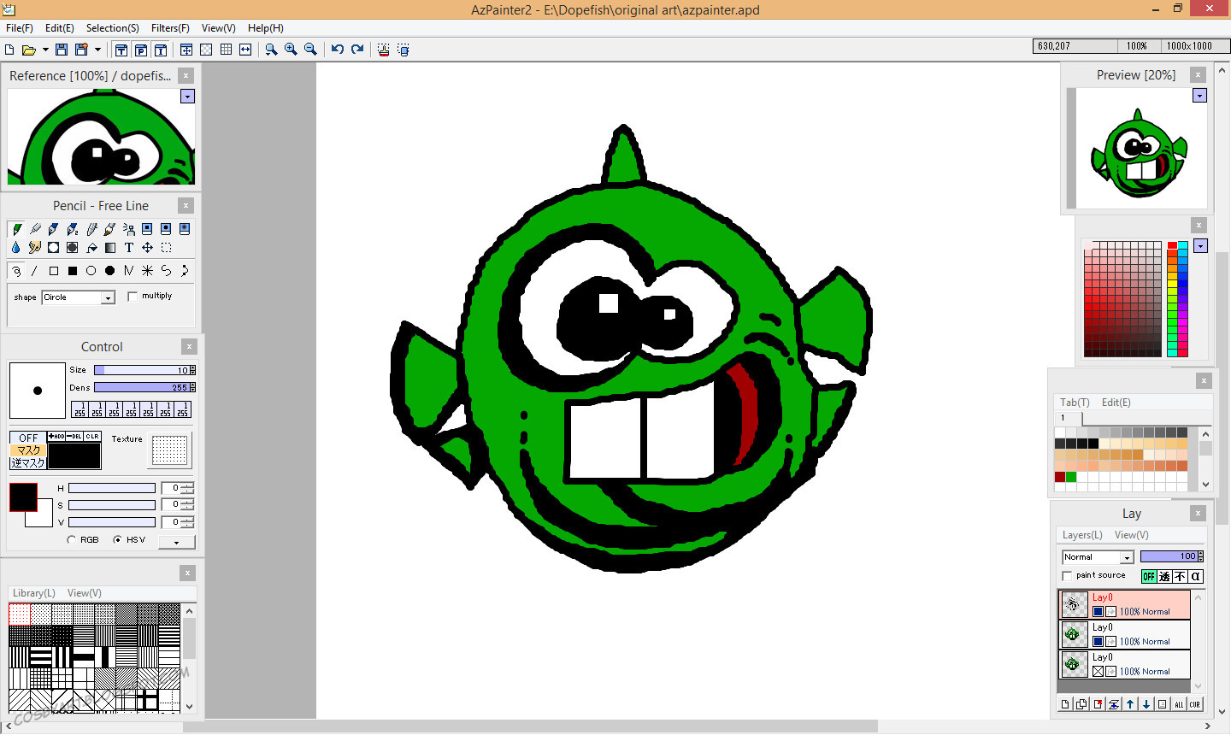
Task: Click the layer opacity stepper arrows
Action: 1200,556
